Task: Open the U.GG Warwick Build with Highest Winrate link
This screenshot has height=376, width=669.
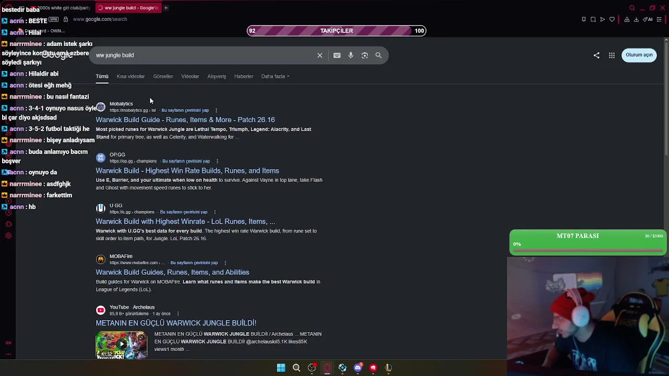Action: (x=186, y=221)
